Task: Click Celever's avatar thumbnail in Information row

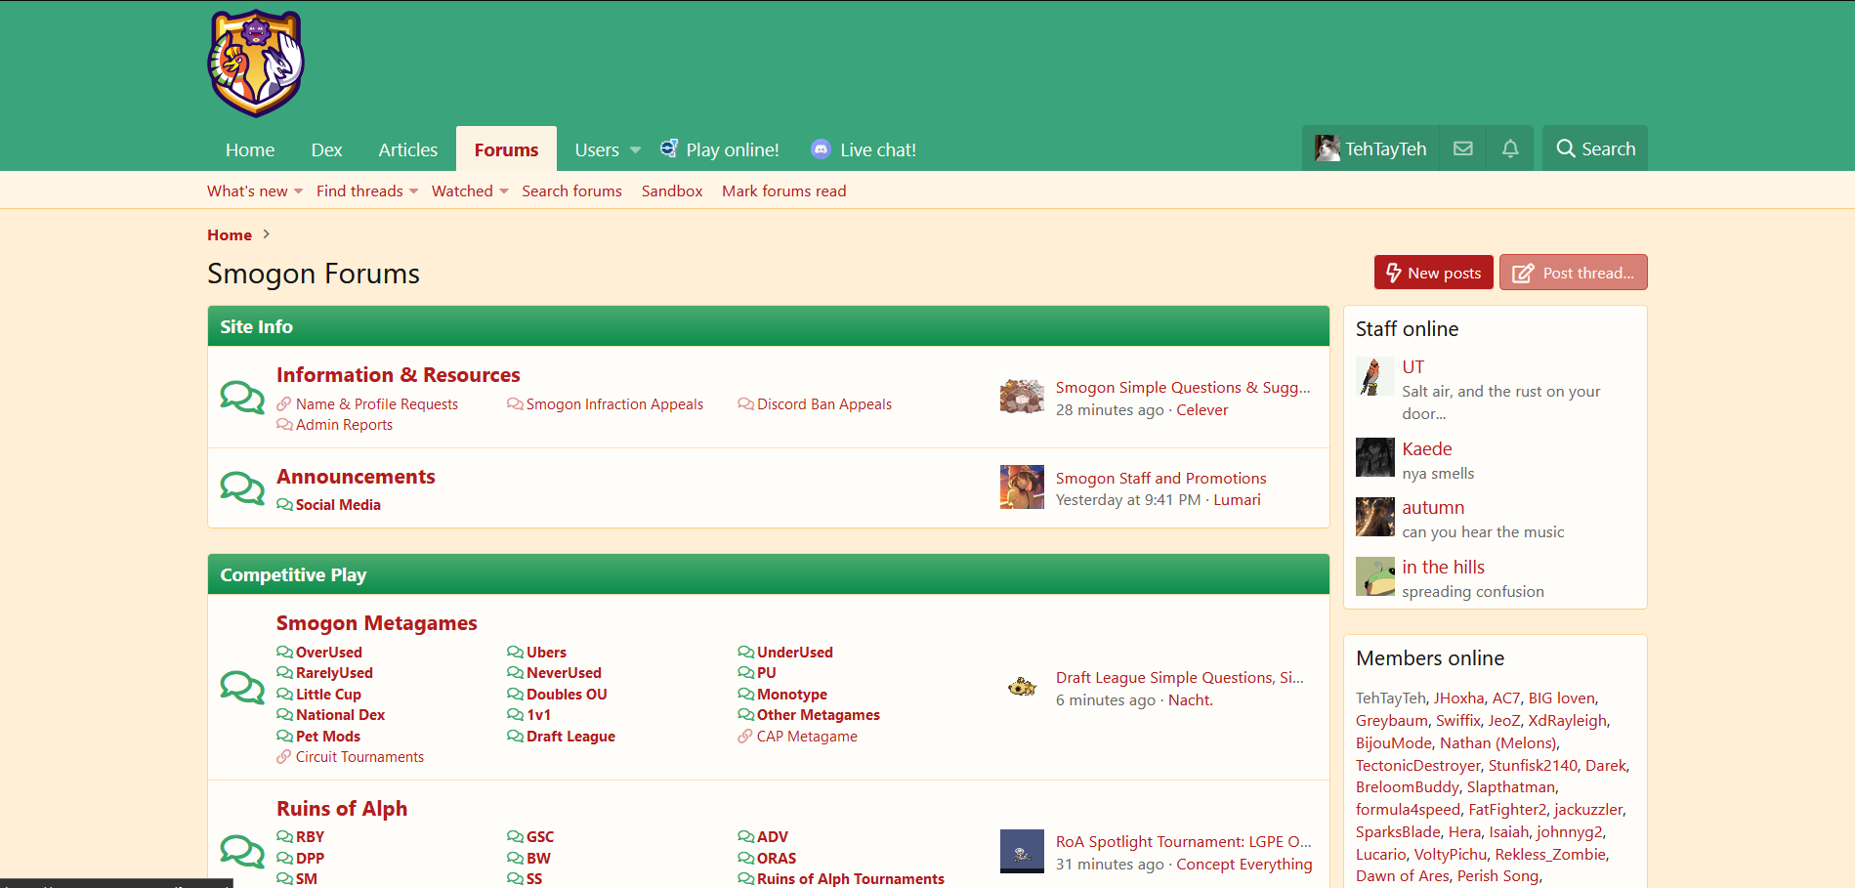Action: pyautogui.click(x=1022, y=397)
